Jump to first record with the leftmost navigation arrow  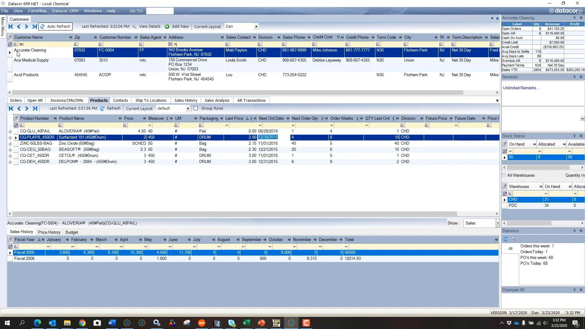click(11, 27)
